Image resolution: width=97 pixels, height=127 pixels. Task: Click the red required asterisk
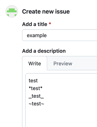(x=50, y=23)
